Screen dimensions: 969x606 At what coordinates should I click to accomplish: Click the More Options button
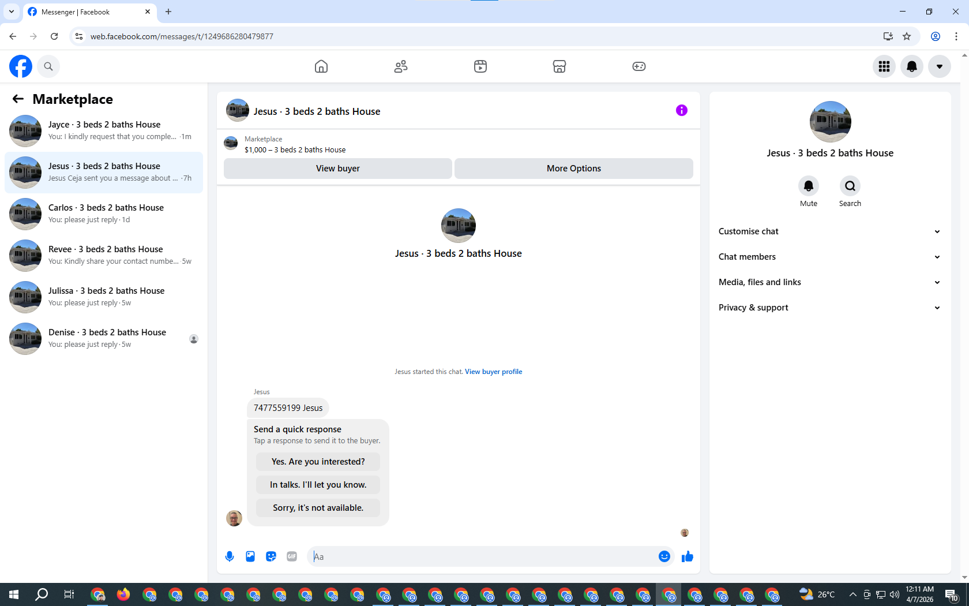pos(574,169)
